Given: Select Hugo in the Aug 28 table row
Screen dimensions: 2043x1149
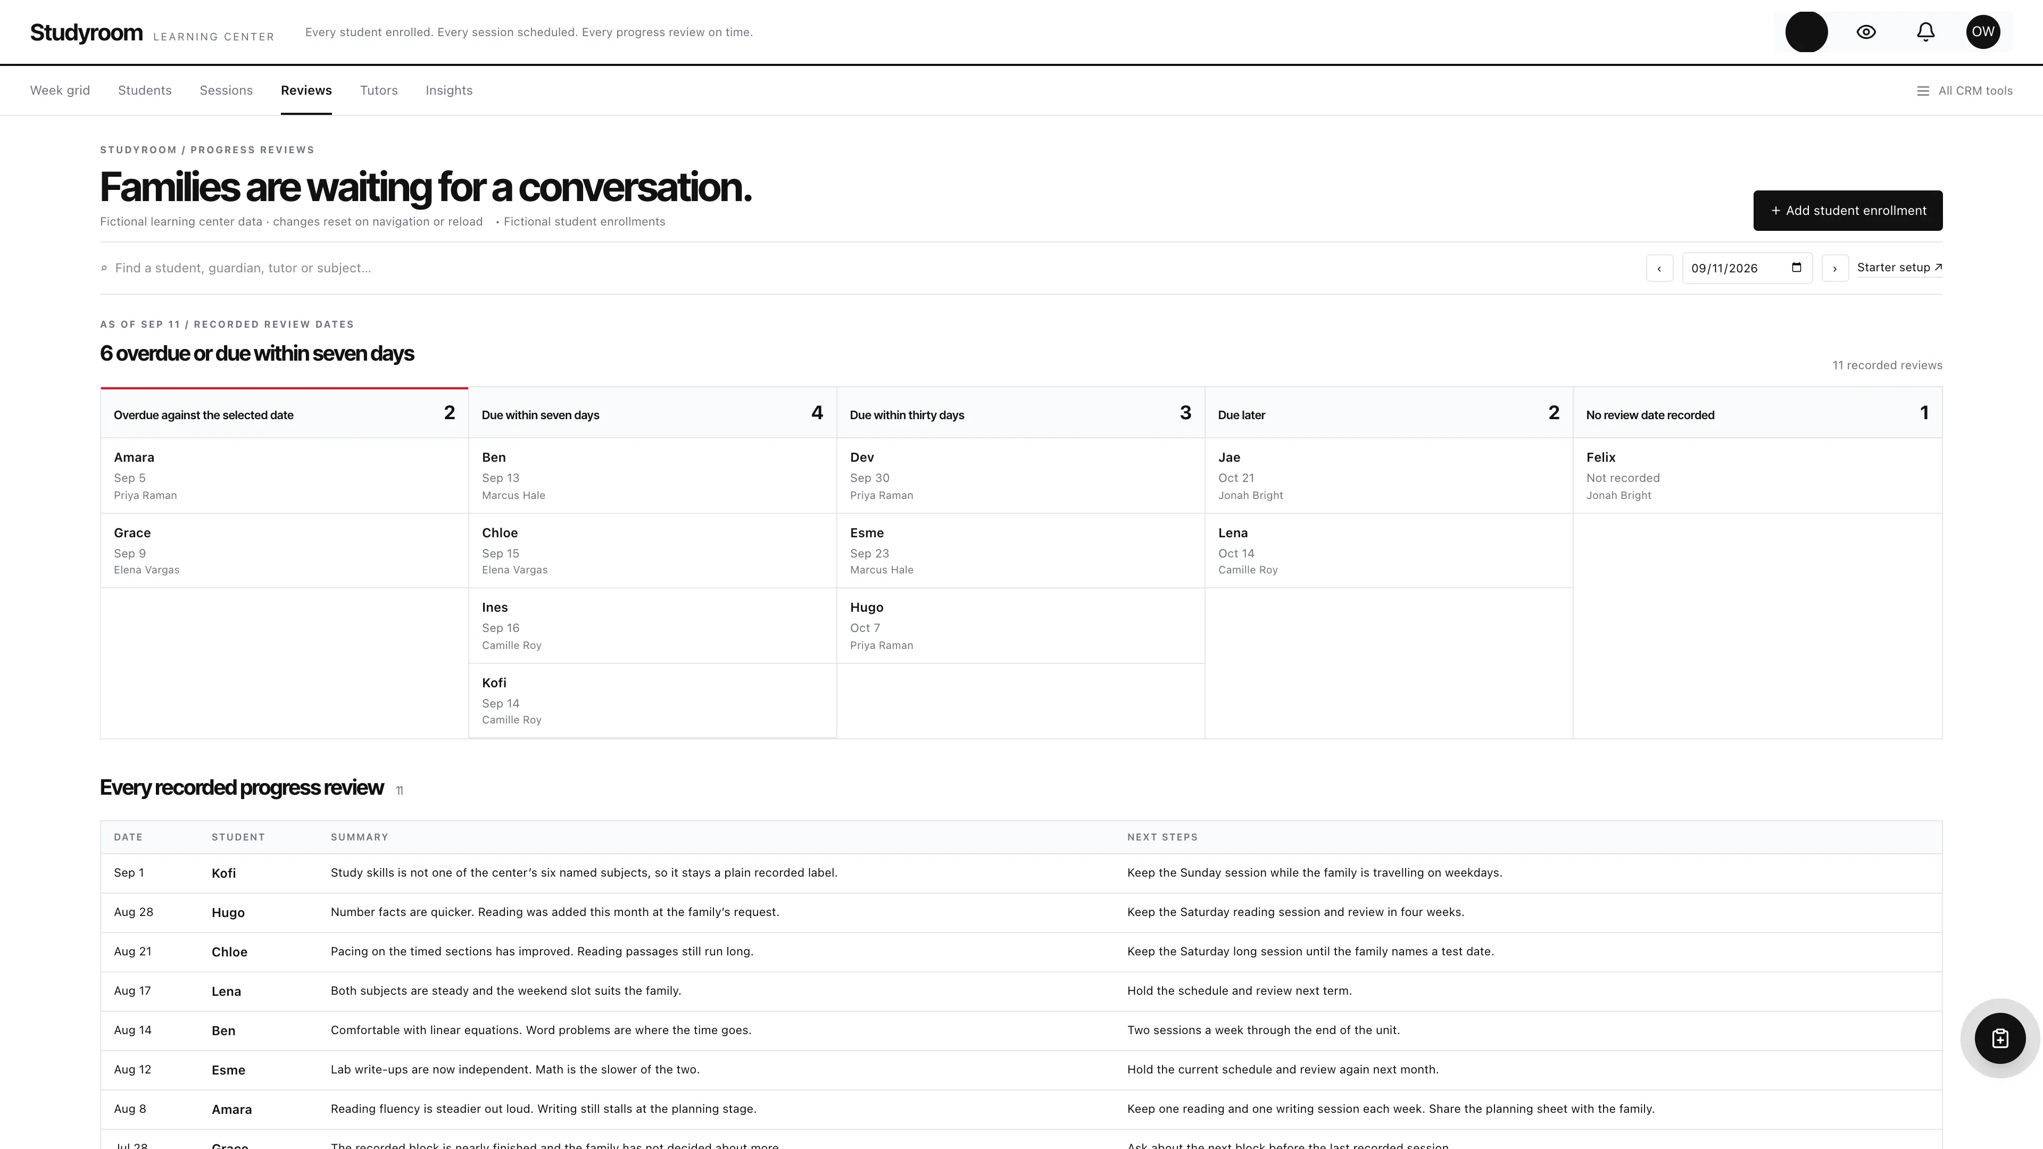Looking at the screenshot, I should pos(228,913).
